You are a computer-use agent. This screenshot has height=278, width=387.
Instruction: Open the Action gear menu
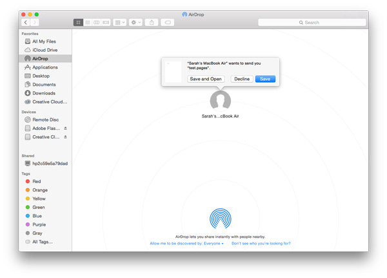pyautogui.click(x=135, y=23)
